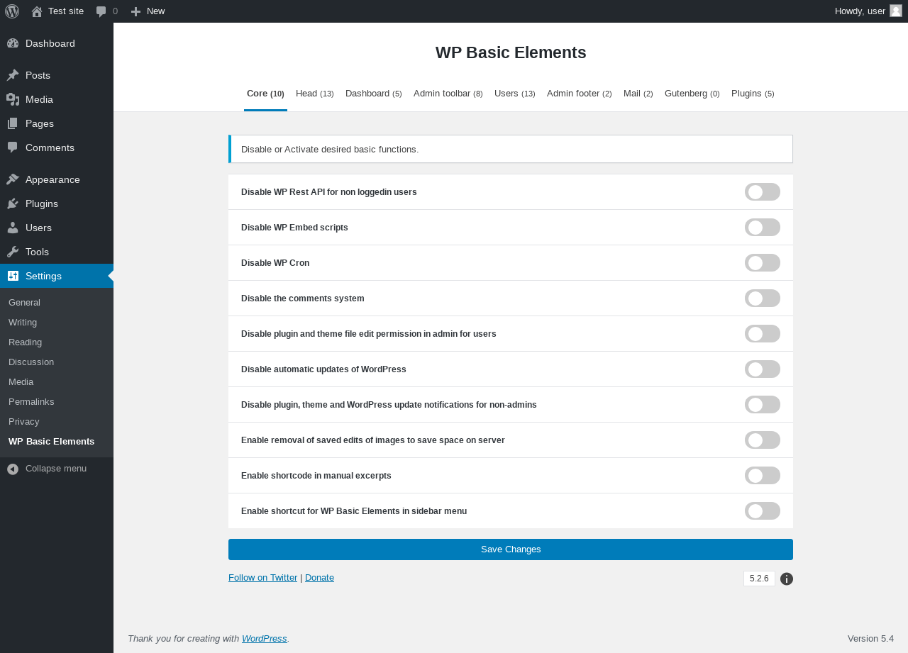This screenshot has height=653, width=908.
Task: Open Writing settings submenu item
Action: click(57, 323)
